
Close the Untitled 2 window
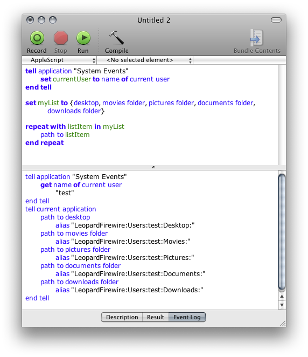click(x=30, y=20)
